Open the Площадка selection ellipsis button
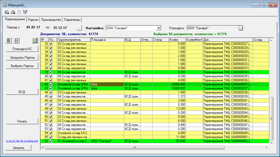Screen dimensions: 280x157 [x=241, y=28]
